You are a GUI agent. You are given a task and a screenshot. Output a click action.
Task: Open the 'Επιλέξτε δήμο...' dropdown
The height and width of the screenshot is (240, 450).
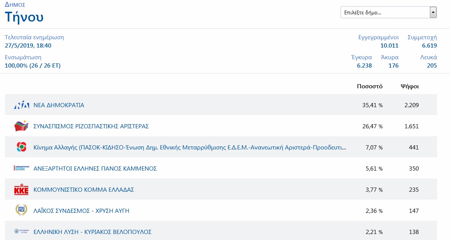(385, 12)
